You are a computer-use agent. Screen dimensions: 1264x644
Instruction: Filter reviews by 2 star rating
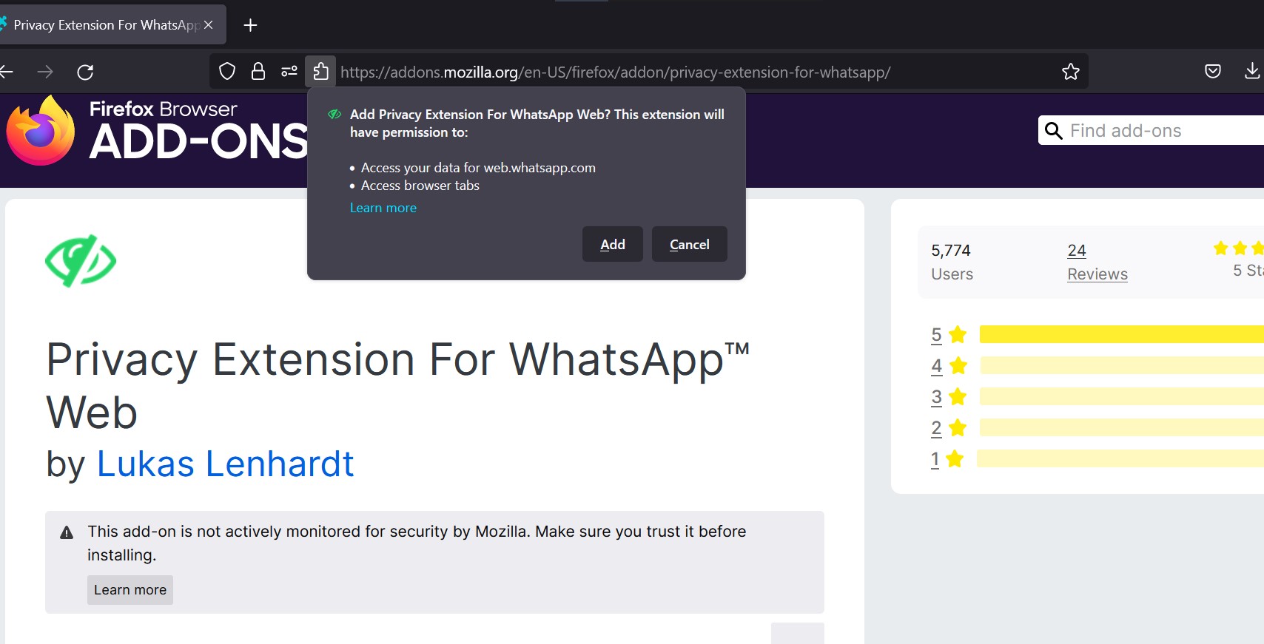949,428
